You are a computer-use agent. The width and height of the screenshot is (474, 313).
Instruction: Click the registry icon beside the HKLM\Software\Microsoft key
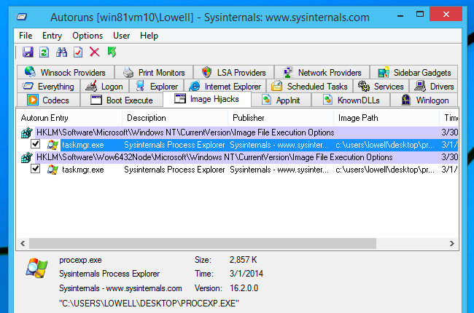pos(26,132)
